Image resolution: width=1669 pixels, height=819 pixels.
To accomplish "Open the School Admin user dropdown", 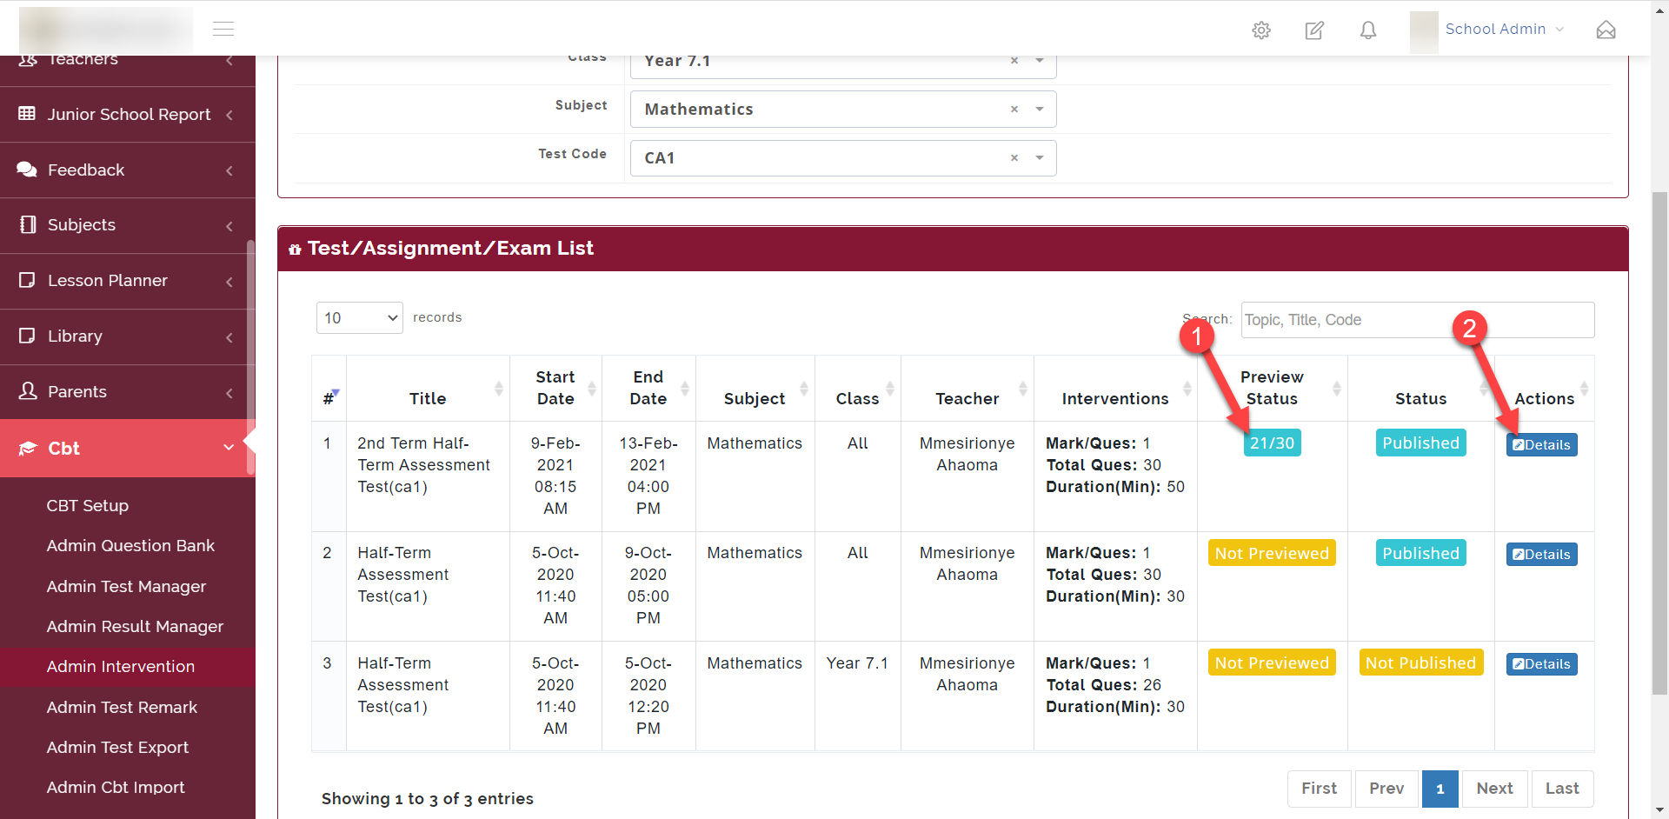I will pos(1505,30).
